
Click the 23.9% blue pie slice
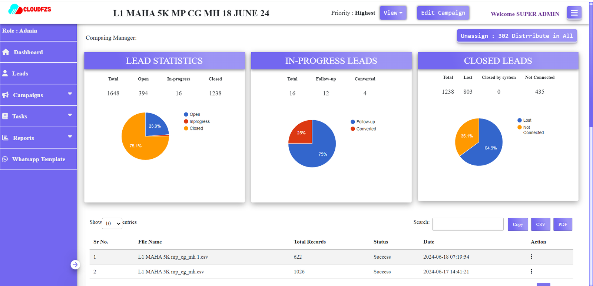click(156, 125)
